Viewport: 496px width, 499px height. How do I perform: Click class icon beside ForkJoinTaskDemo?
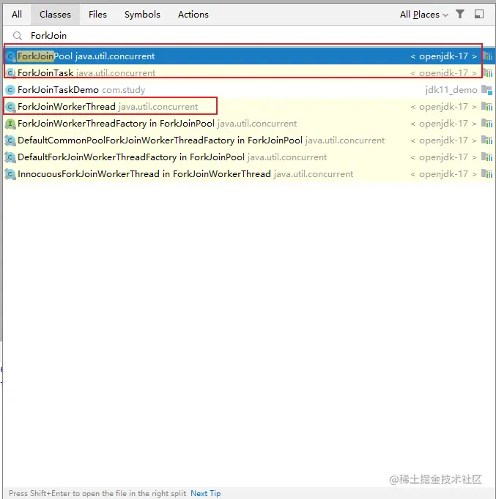10,90
